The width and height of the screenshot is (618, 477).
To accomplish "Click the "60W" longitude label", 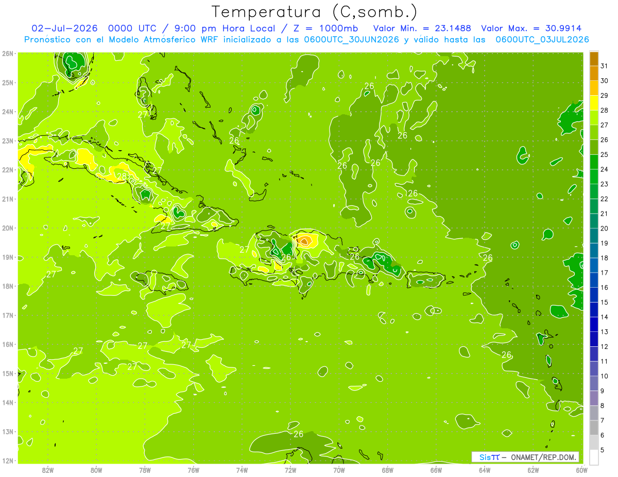I will pyautogui.click(x=581, y=470).
